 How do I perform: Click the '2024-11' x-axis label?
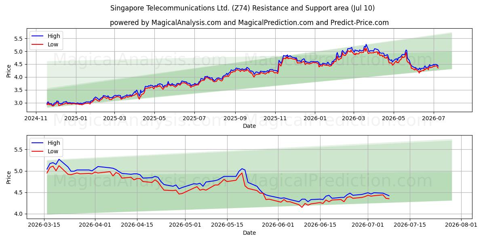point(36,118)
